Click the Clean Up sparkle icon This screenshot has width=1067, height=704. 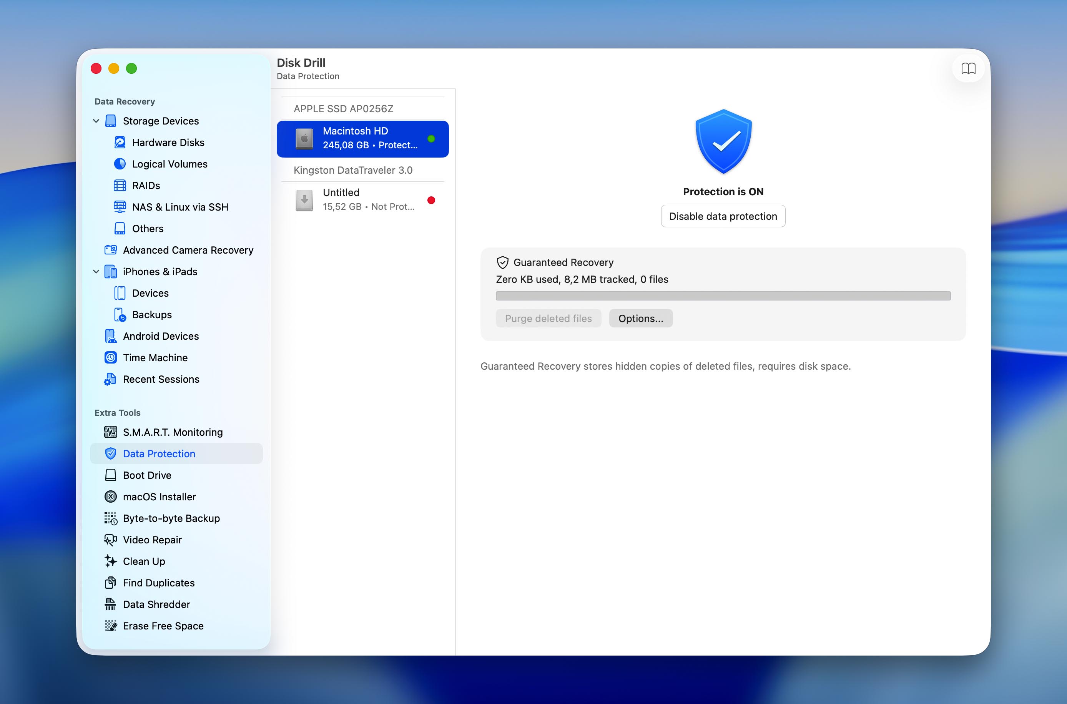(x=110, y=561)
